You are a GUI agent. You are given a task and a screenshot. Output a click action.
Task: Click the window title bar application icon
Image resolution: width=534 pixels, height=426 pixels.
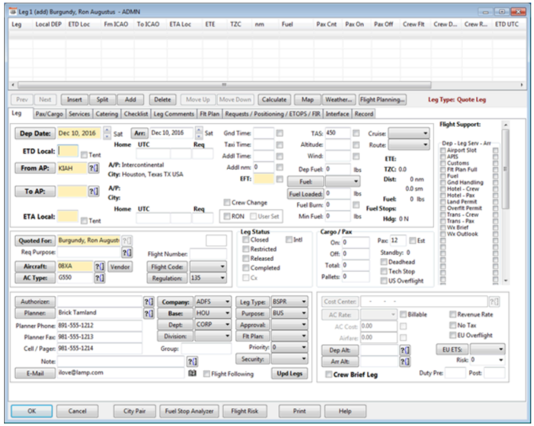coord(13,12)
